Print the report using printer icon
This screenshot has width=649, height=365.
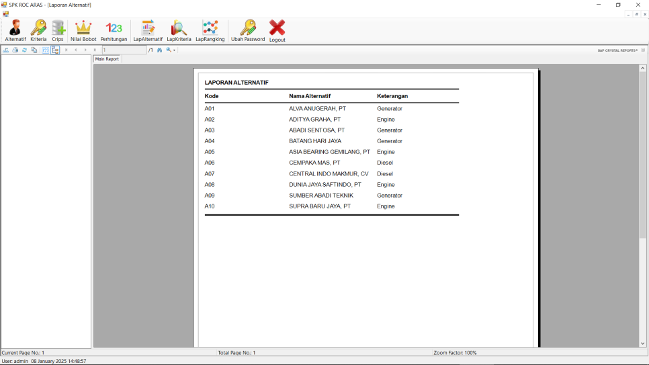[x=15, y=50]
